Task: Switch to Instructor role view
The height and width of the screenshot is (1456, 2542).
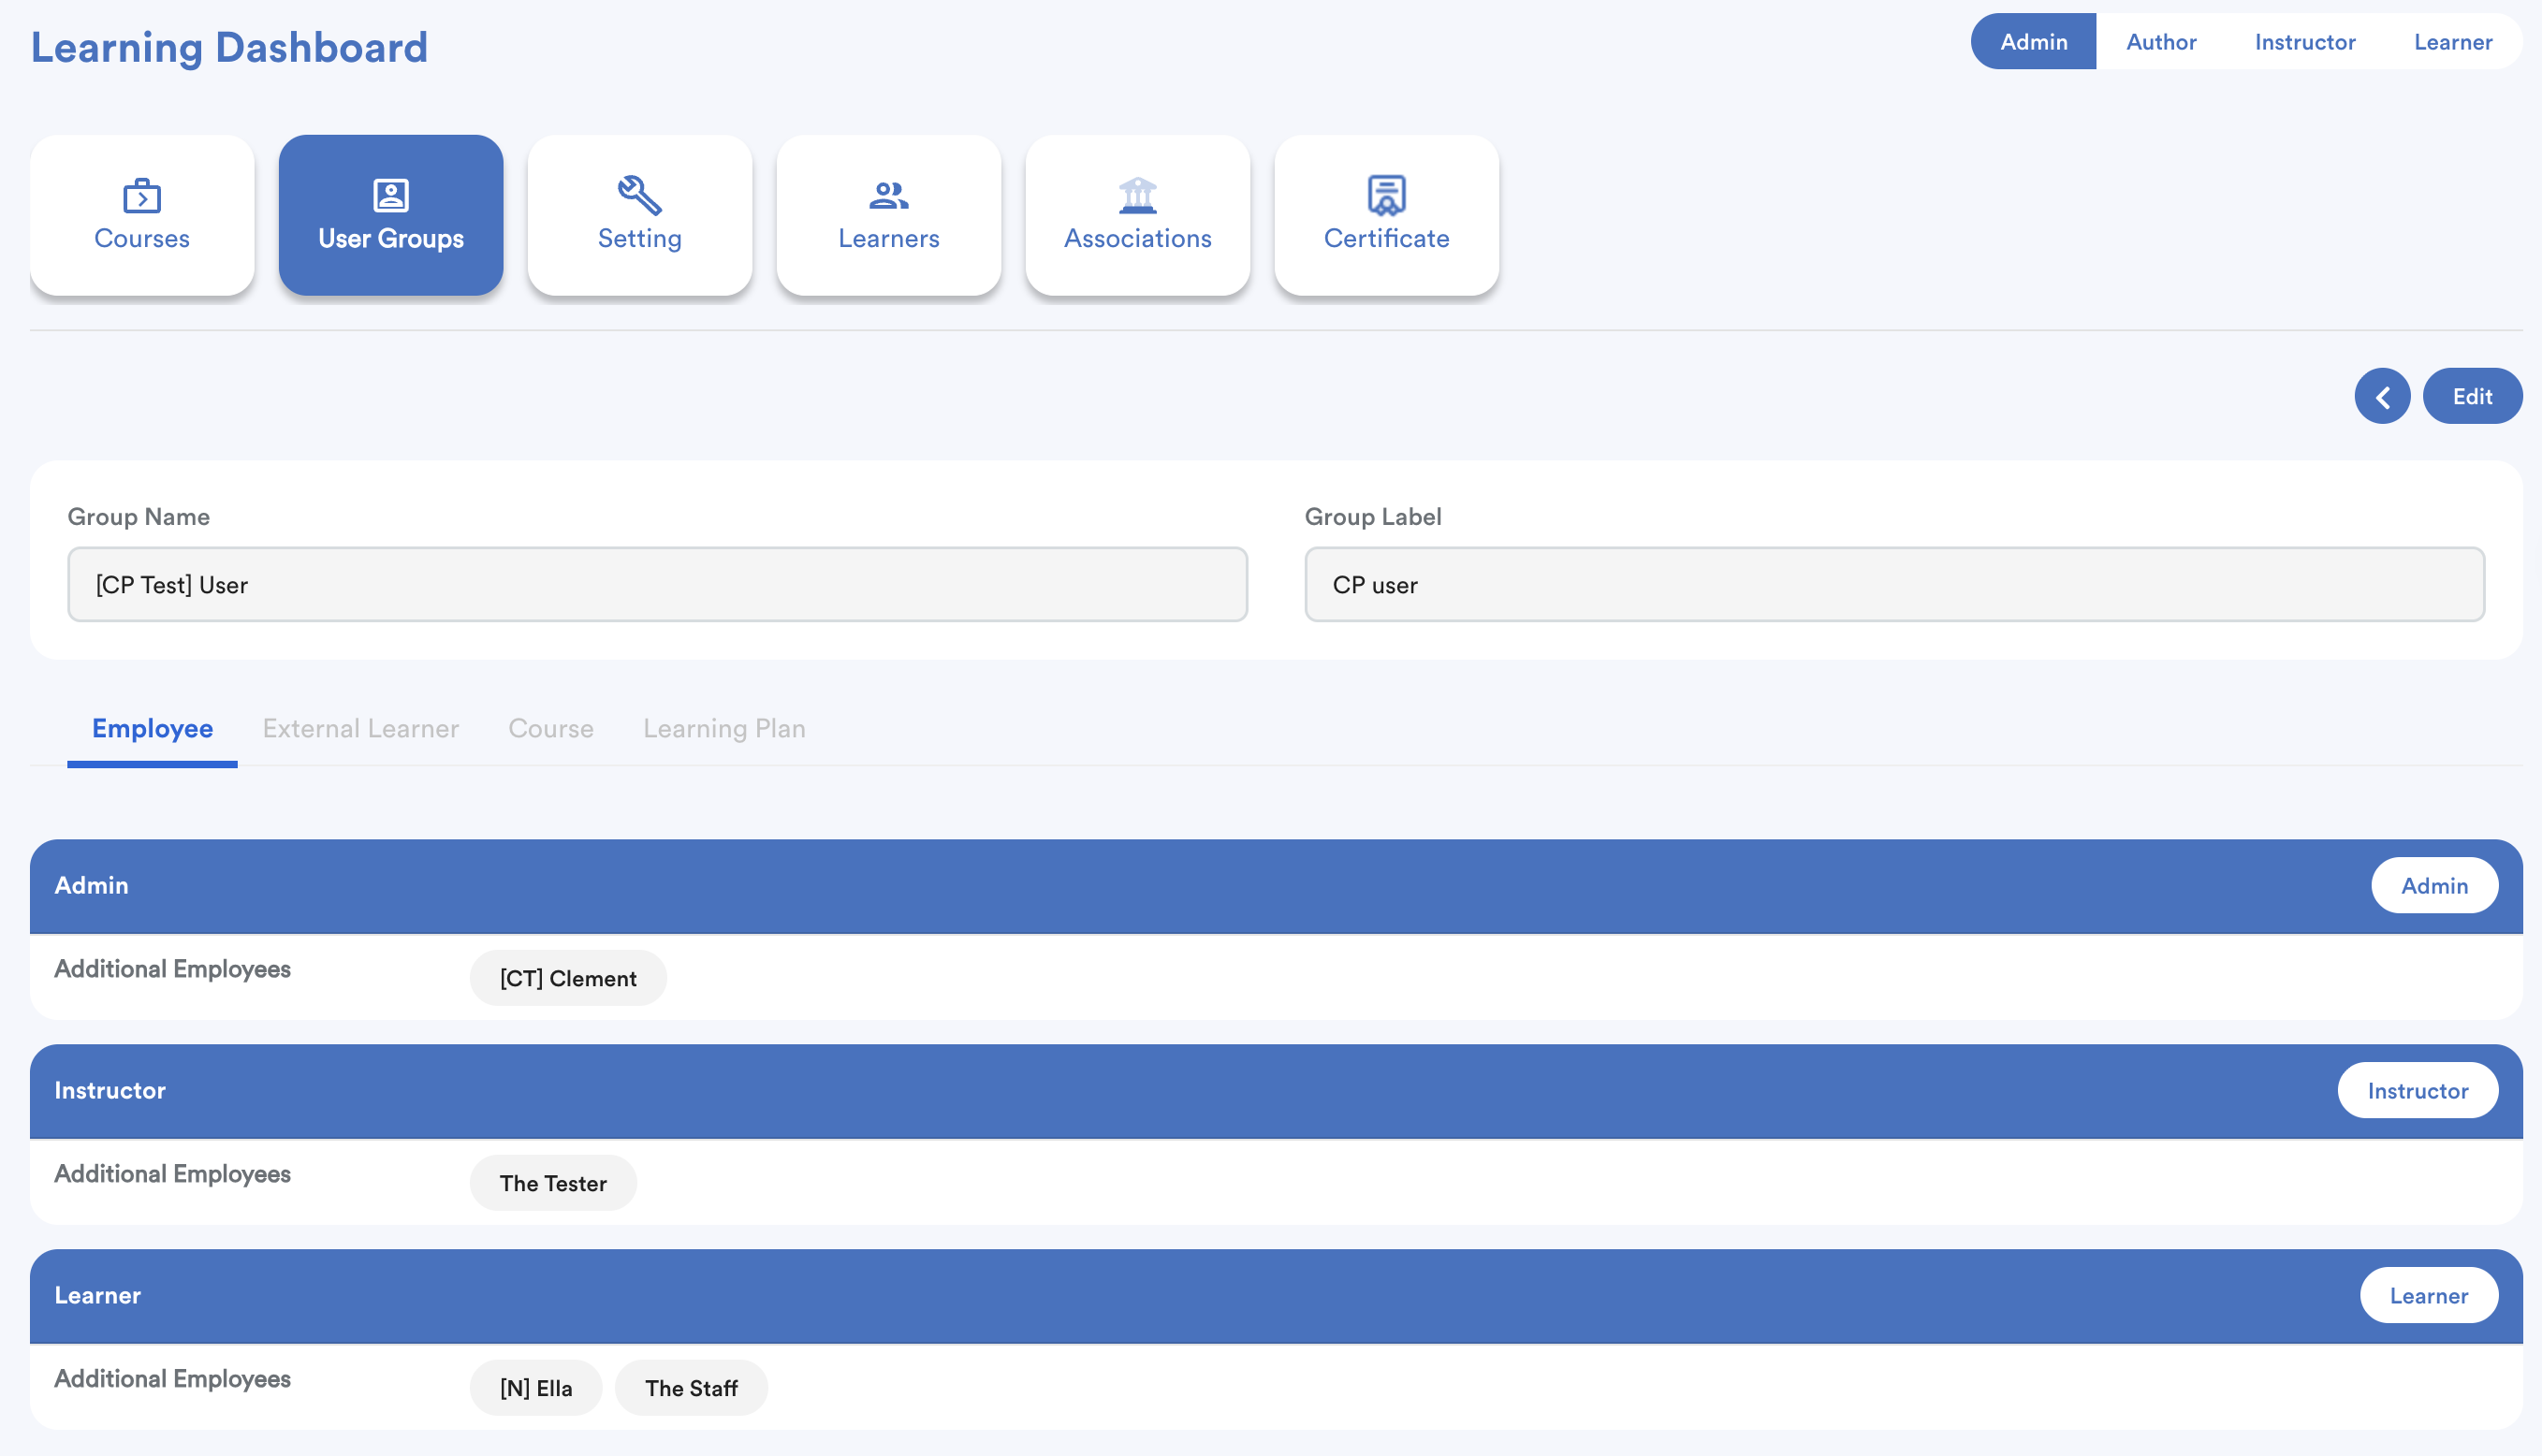Action: [x=2304, y=42]
